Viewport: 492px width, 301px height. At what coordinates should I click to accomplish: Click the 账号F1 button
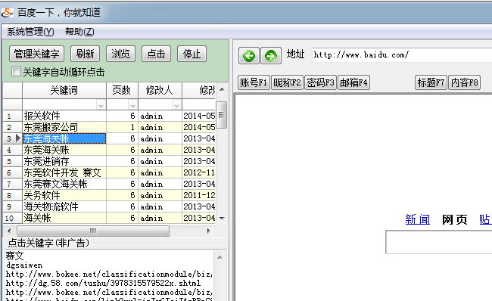[x=254, y=82]
